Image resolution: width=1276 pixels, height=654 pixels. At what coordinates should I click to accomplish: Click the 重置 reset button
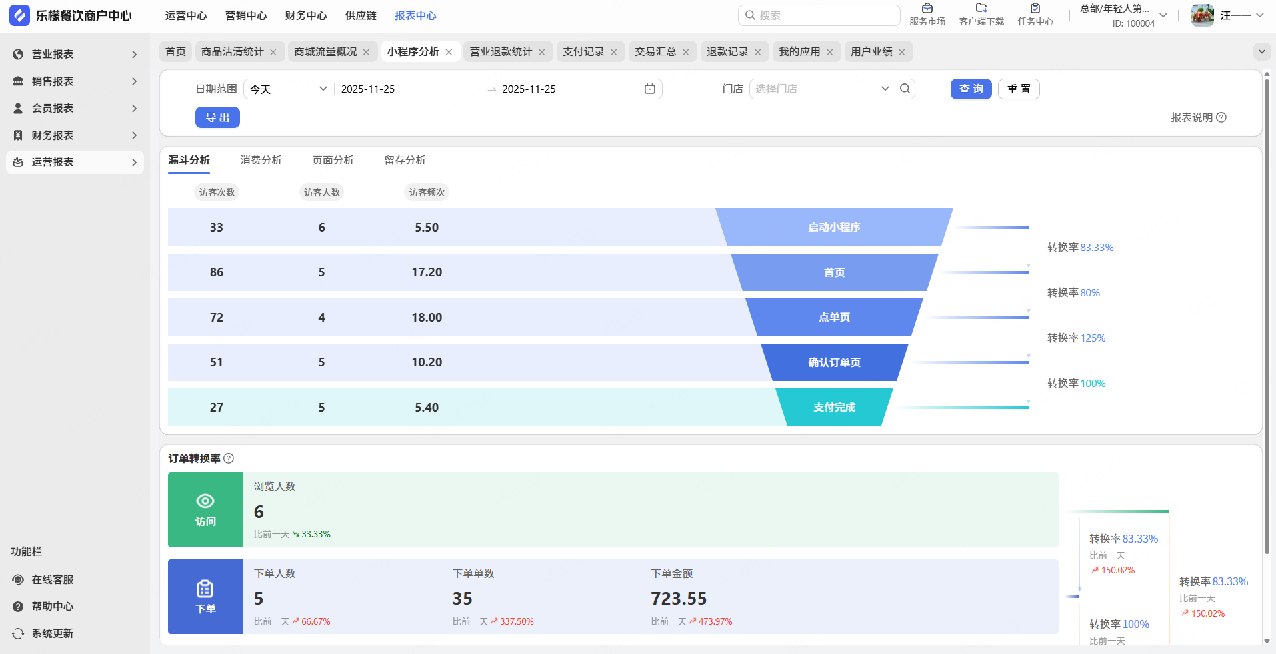1019,89
